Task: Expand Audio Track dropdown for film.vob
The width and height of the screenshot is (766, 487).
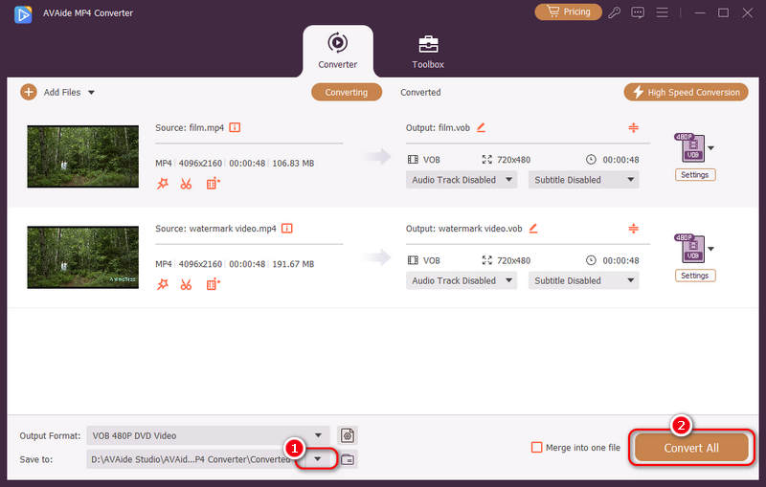Action: coord(462,180)
